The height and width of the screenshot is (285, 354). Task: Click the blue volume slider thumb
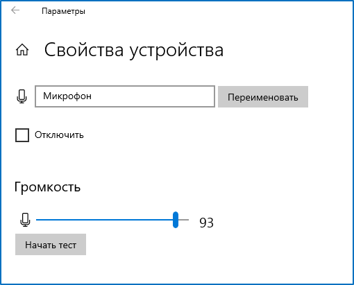tap(176, 220)
